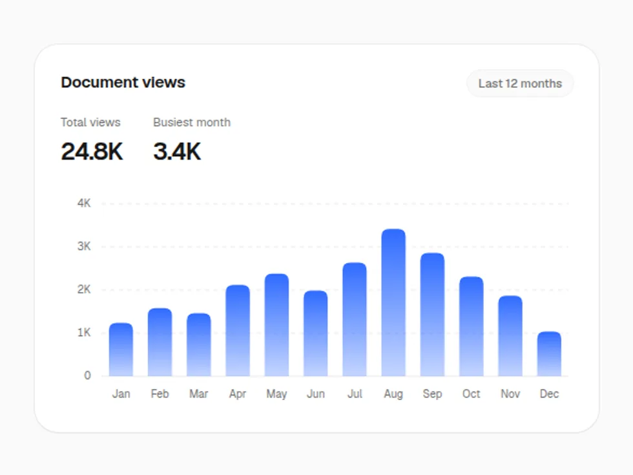Click the Aug axis label
Image resolution: width=633 pixels, height=475 pixels.
393,394
